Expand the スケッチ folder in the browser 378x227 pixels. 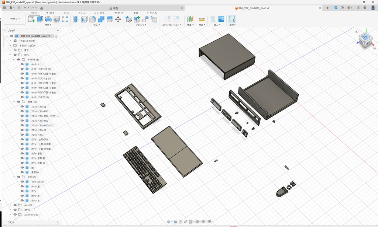[x=10, y=209]
